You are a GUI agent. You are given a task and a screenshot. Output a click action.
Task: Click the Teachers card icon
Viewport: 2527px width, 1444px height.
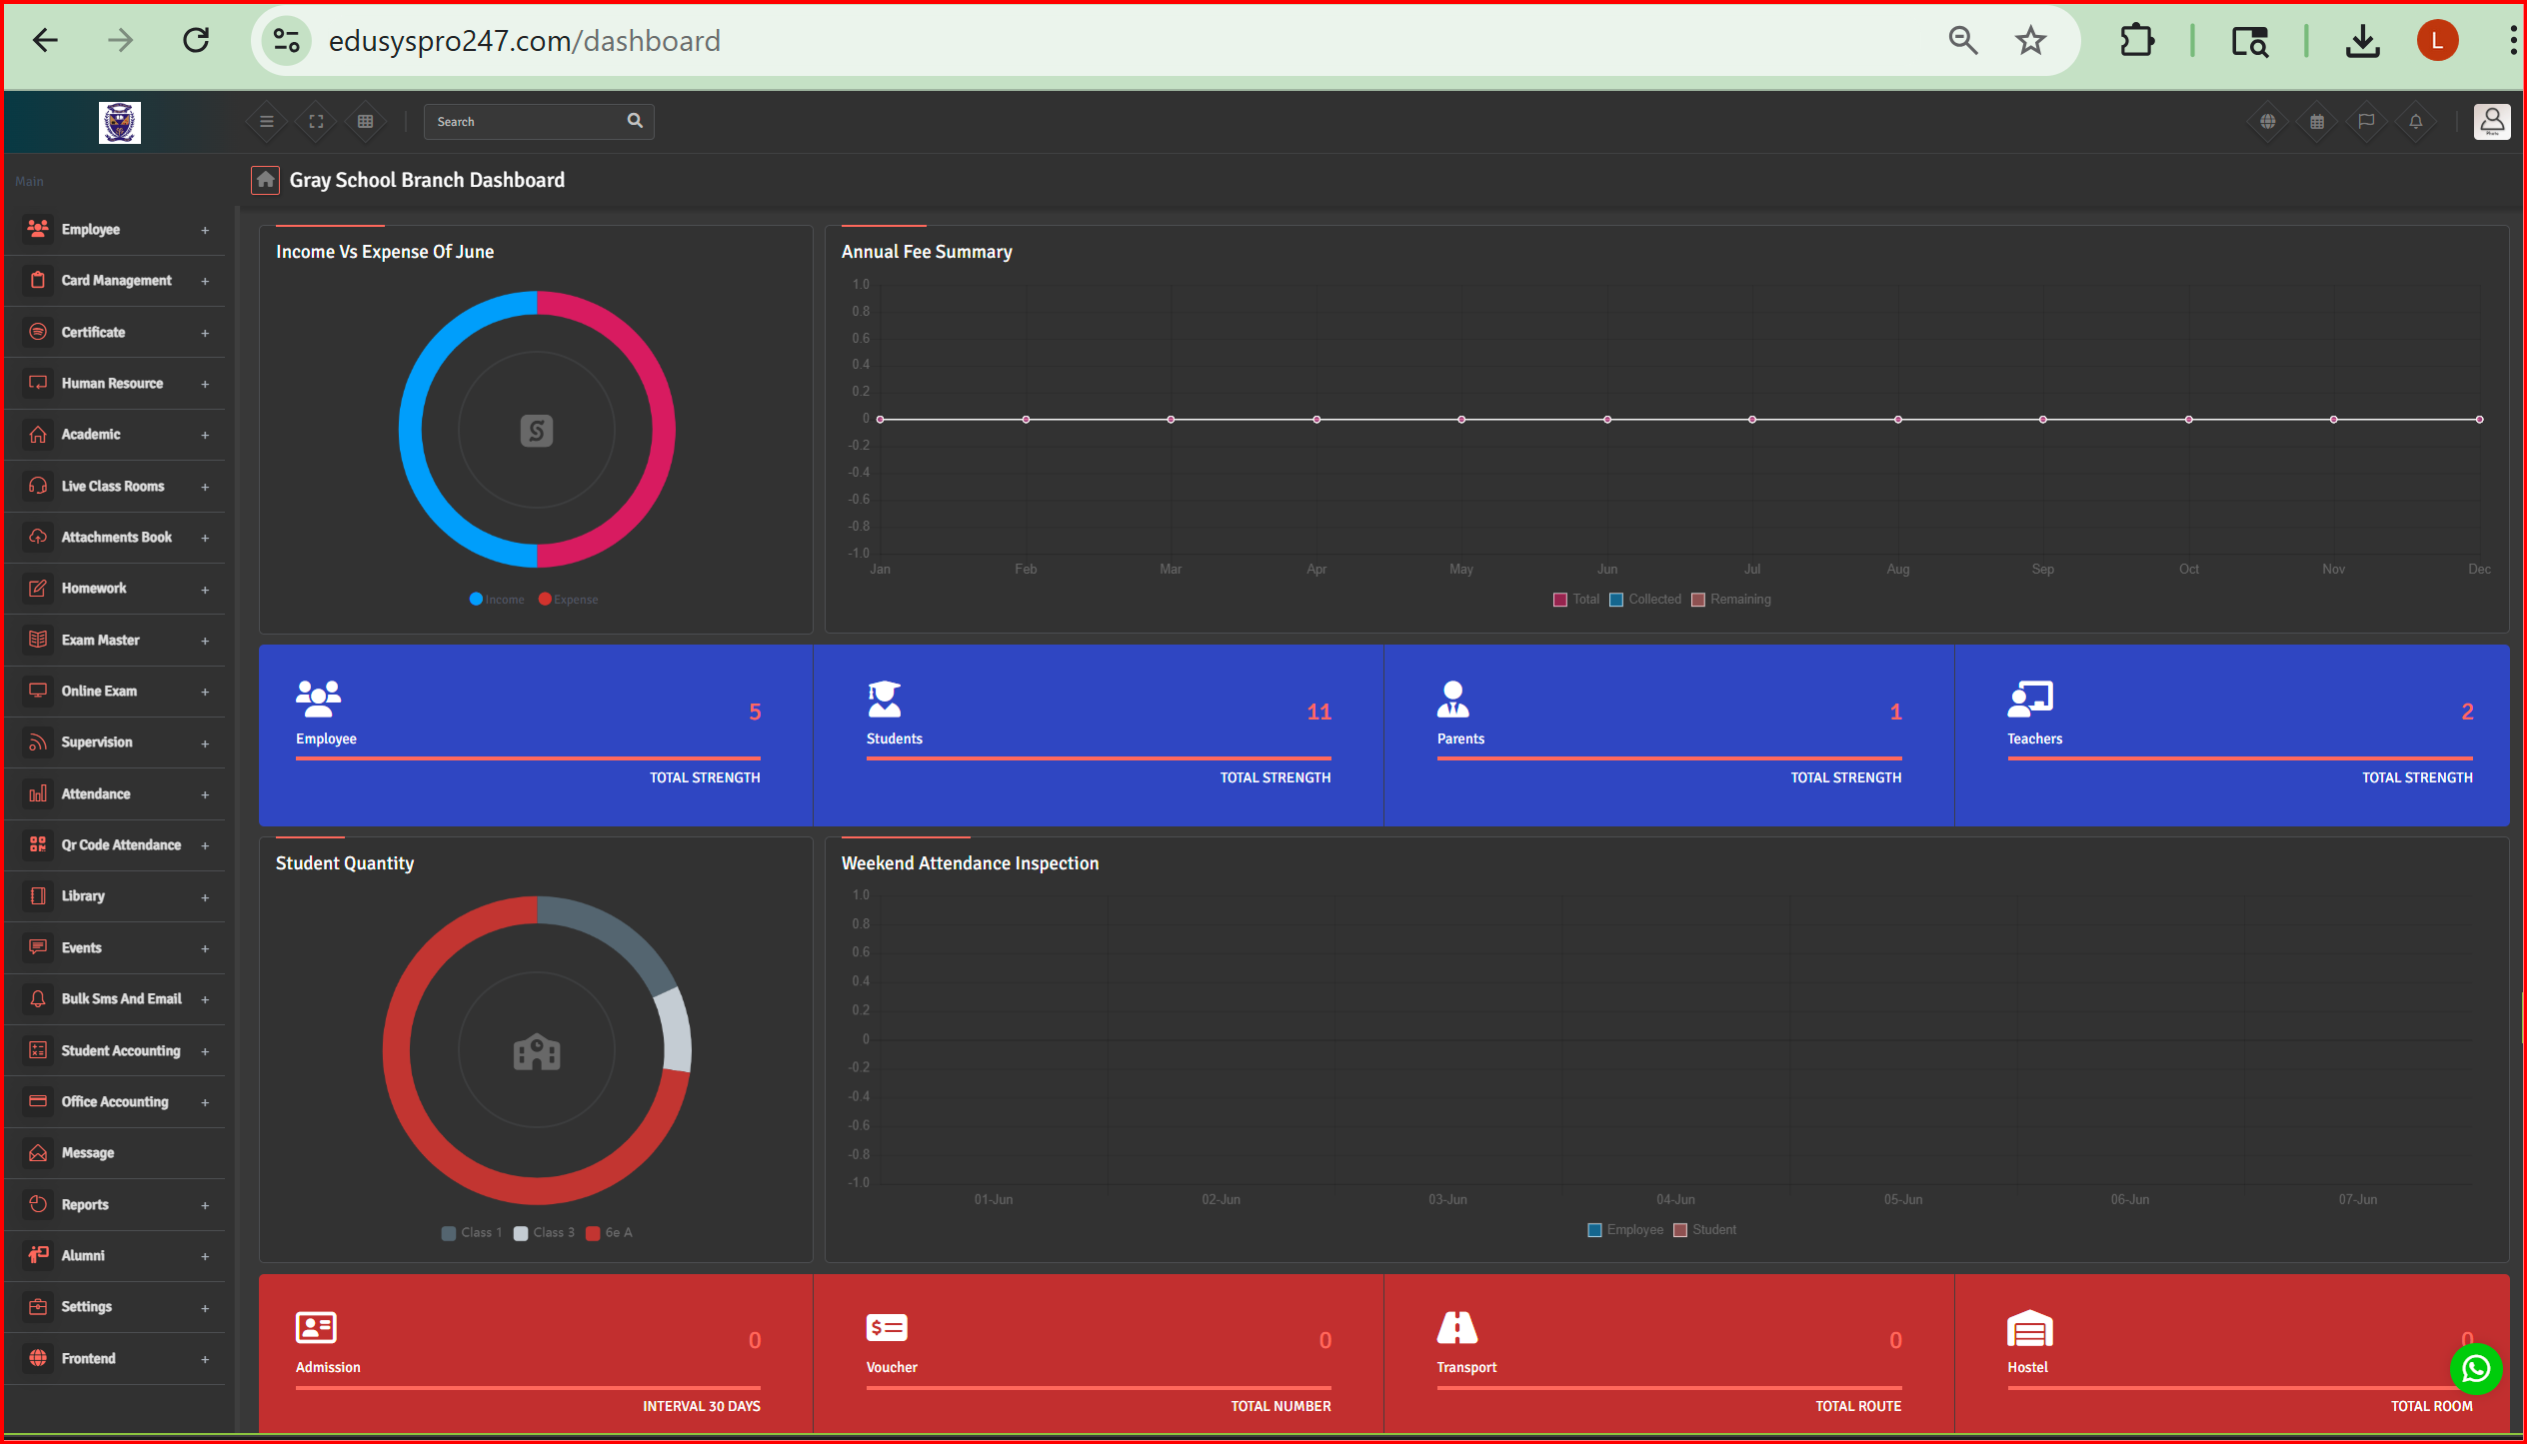point(2030,699)
